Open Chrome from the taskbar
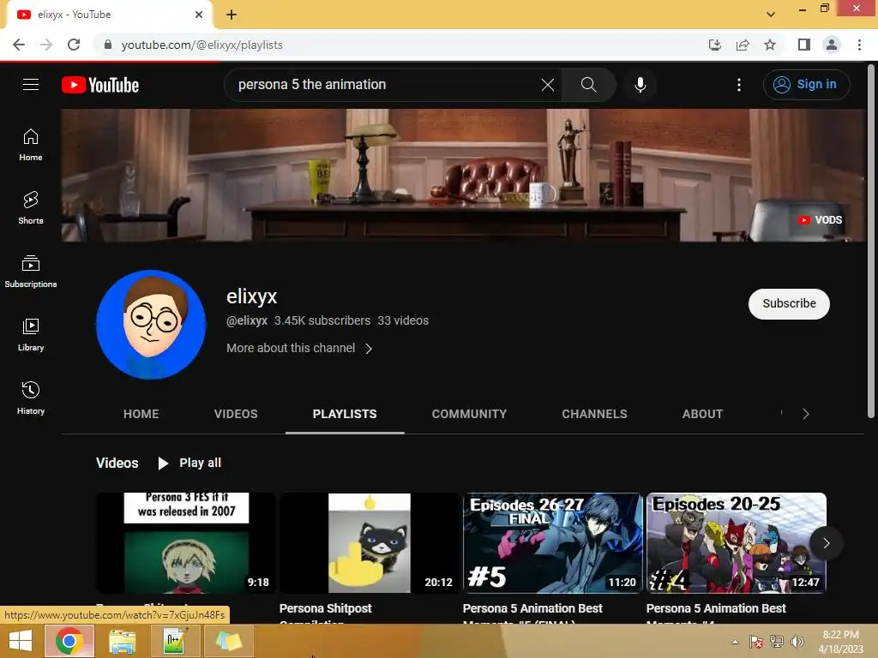The height and width of the screenshot is (658, 878). pos(69,641)
